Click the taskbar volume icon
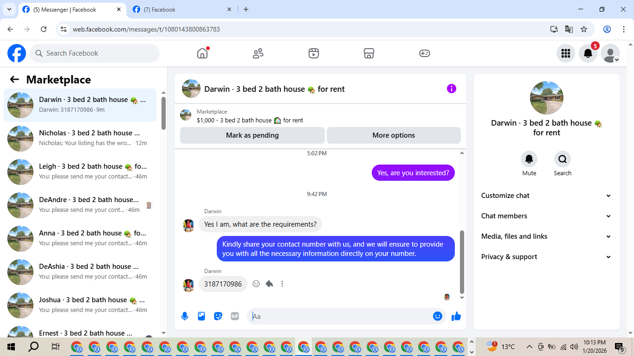Viewport: 634px width, 356px height. (x=574, y=347)
